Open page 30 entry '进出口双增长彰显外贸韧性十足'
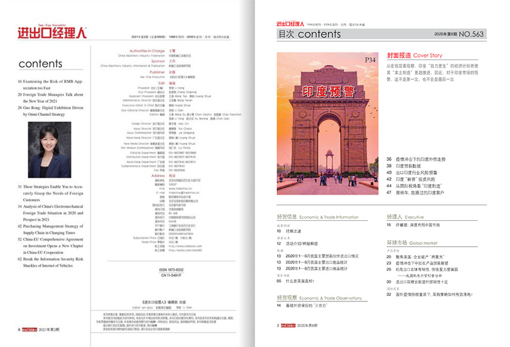Viewport: 510px width, 347px height. point(418,282)
